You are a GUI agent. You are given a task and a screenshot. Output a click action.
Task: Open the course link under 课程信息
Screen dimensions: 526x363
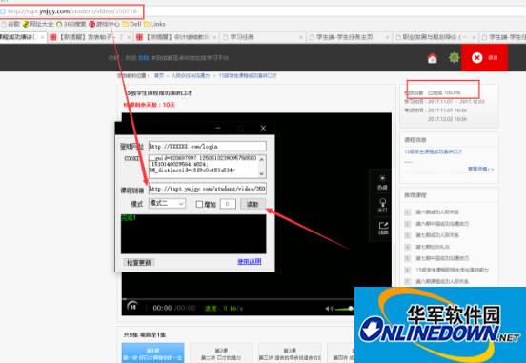(x=433, y=152)
